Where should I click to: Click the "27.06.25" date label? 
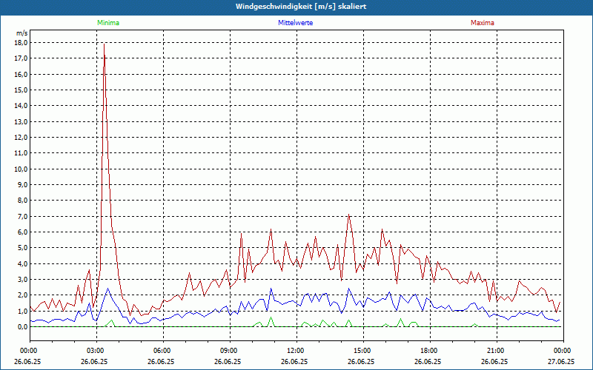[x=561, y=361]
